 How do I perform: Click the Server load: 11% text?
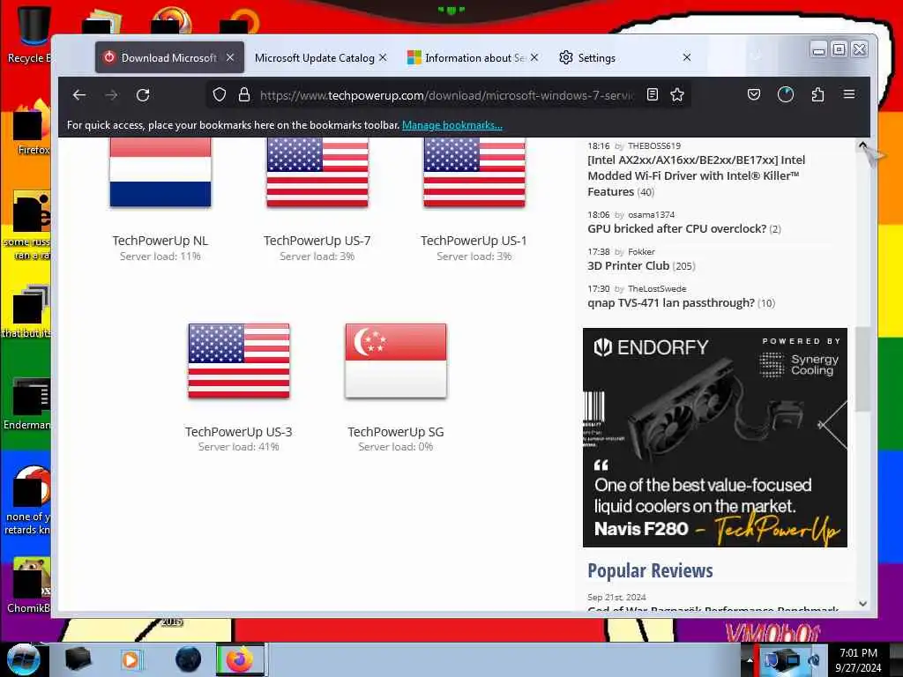click(x=160, y=257)
